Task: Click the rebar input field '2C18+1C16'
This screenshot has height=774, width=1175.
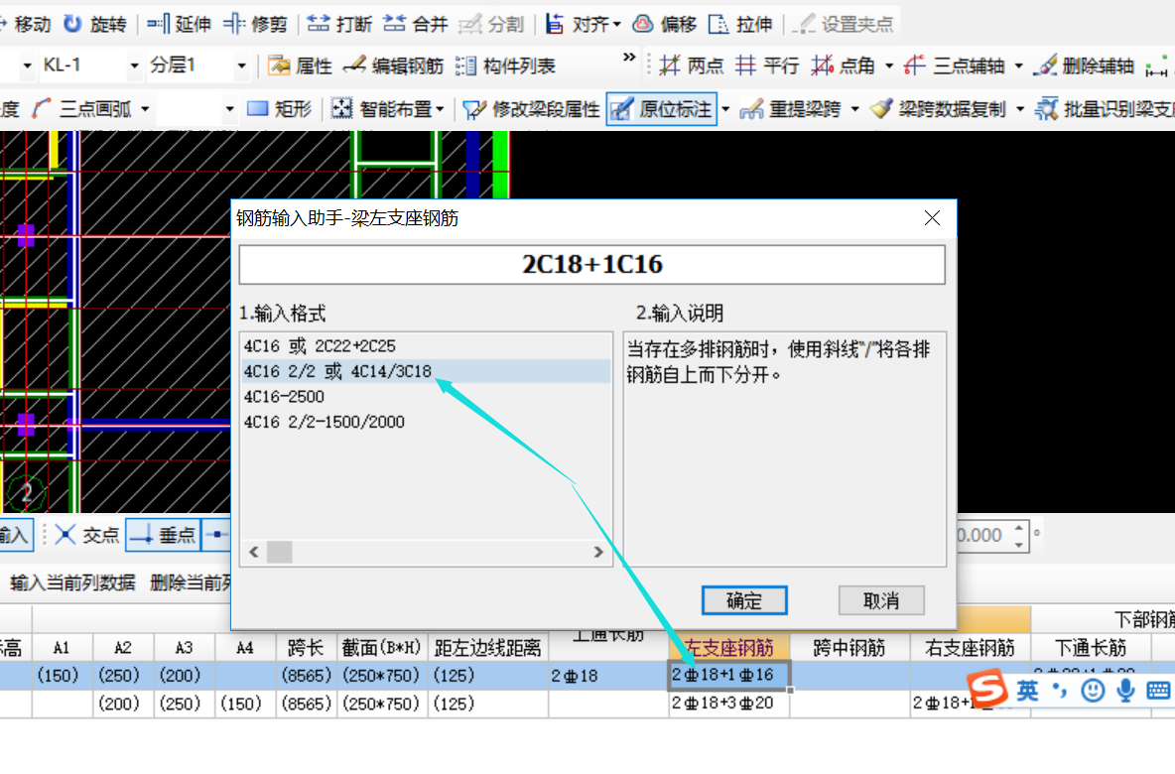Action: point(592,265)
